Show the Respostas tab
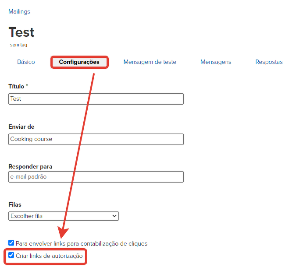 coord(269,62)
